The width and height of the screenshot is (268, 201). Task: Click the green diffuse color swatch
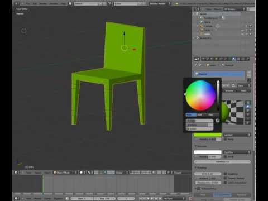point(208,135)
